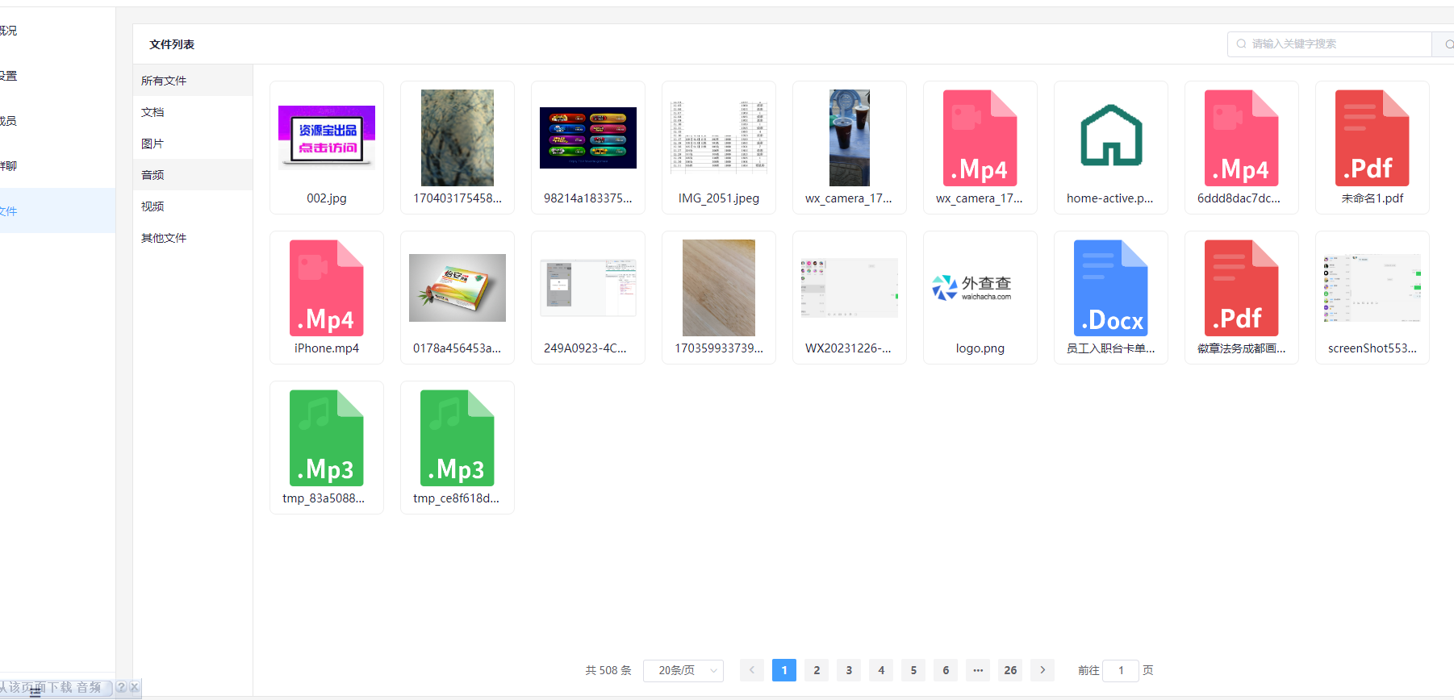Click the 前往 page number input box
The image size is (1454, 700).
click(1121, 670)
